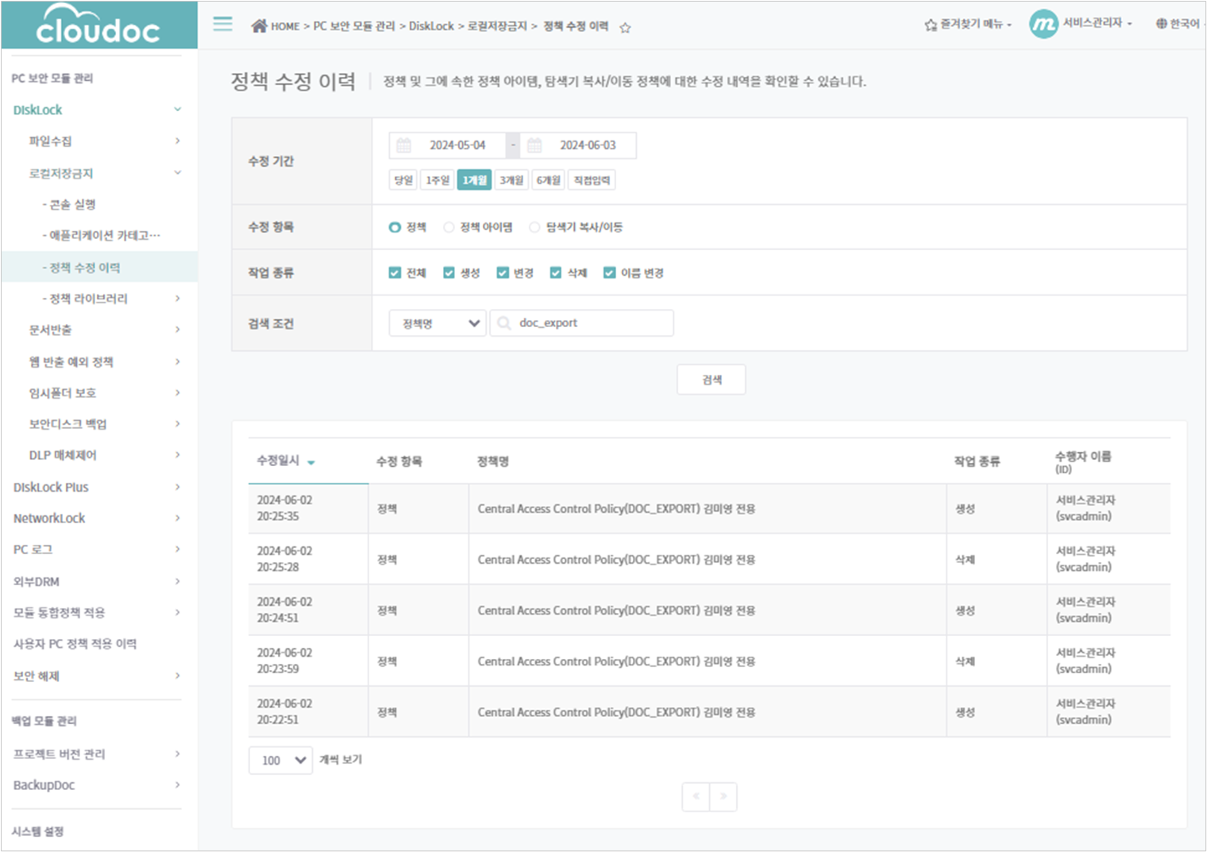
Task: Open the 정책명 search condition dropdown
Action: [x=438, y=323]
